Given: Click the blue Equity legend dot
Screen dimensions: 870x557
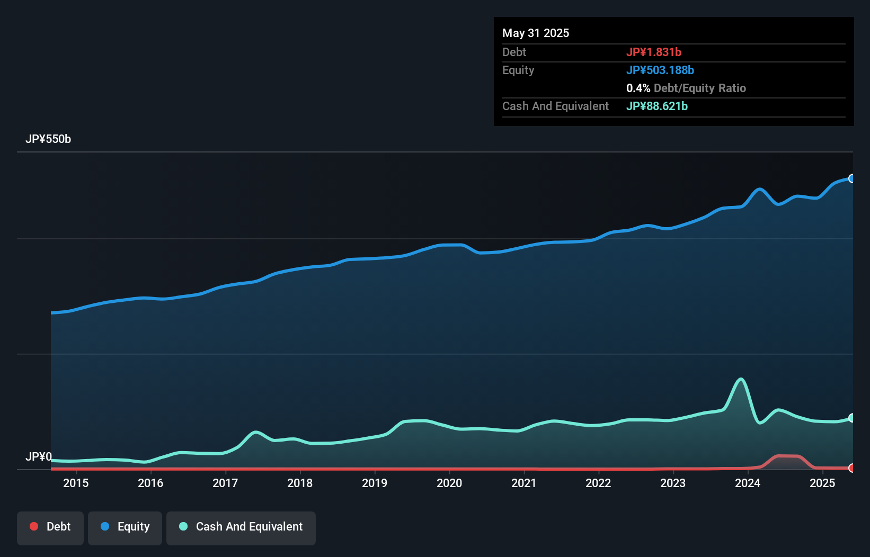Looking at the screenshot, I should tap(105, 526).
